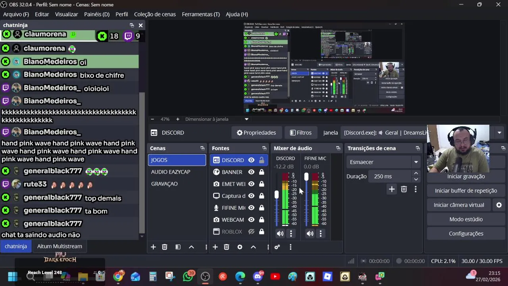
Task: Open Configurações button
Action: (x=466, y=234)
